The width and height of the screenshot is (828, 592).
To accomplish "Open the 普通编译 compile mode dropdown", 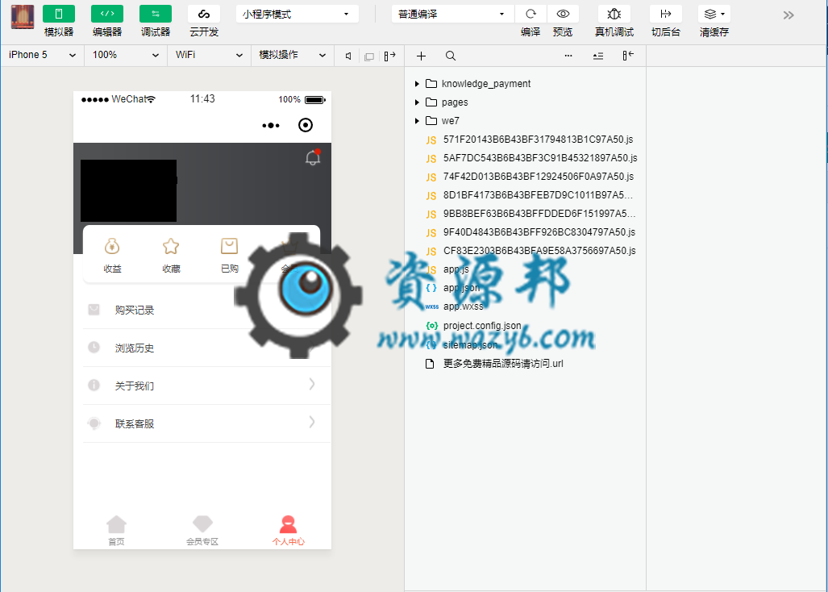I will coord(452,15).
